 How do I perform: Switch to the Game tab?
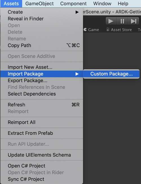coord(91,30)
